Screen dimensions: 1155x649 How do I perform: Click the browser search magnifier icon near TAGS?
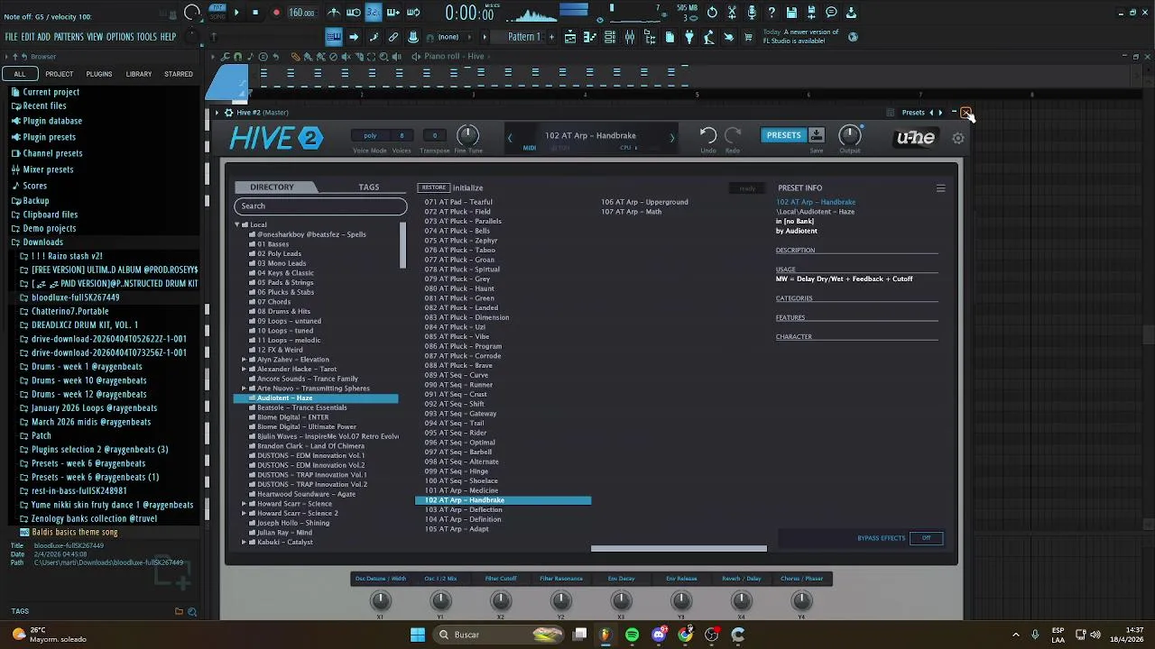192,612
